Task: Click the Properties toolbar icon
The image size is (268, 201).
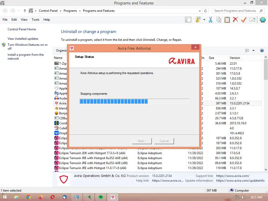Action: [252, 20]
